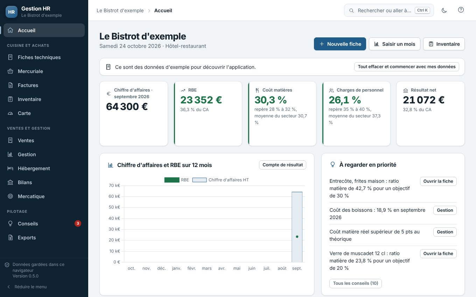The height and width of the screenshot is (297, 476).
Task: Go to the Hébergement page
Action: 44,168
